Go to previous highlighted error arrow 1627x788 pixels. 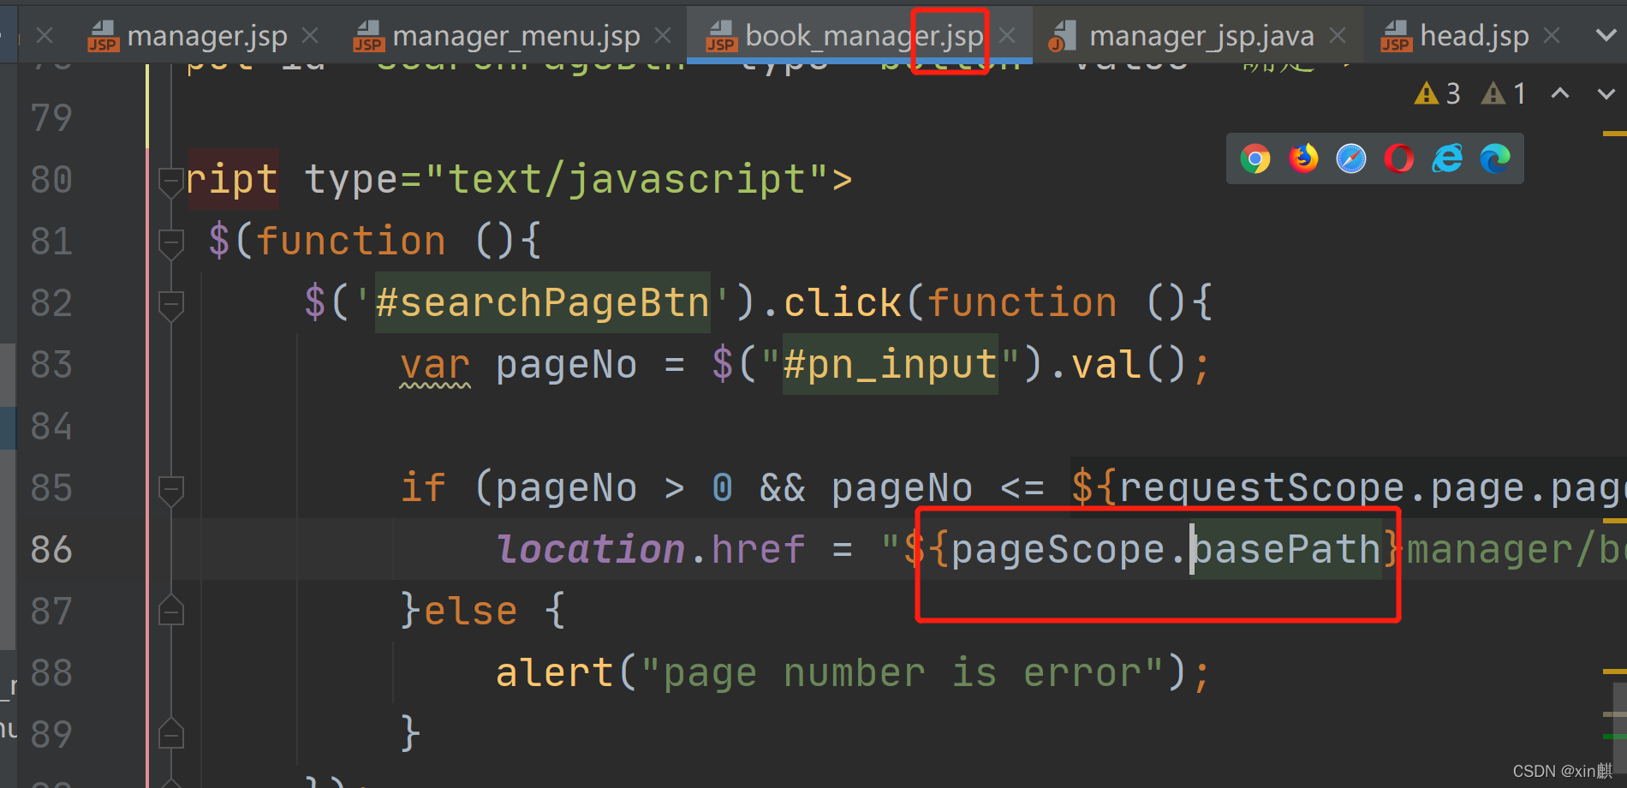1560,93
